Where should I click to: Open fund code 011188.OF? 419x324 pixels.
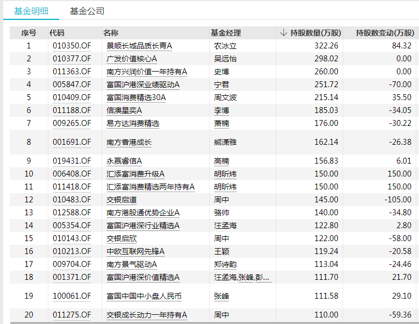(x=72, y=110)
